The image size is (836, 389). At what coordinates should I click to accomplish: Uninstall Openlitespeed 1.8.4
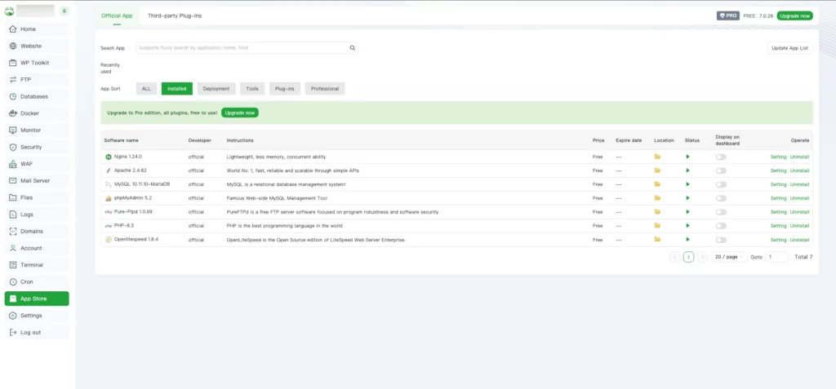pos(799,240)
